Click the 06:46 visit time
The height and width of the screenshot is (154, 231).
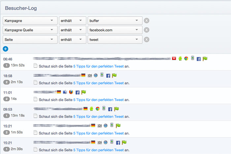(x=8, y=59)
